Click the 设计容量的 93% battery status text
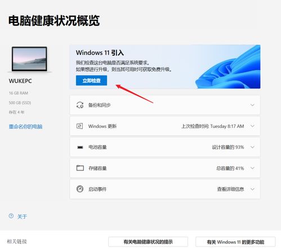Screen dimensions: 281x251 click(228, 147)
